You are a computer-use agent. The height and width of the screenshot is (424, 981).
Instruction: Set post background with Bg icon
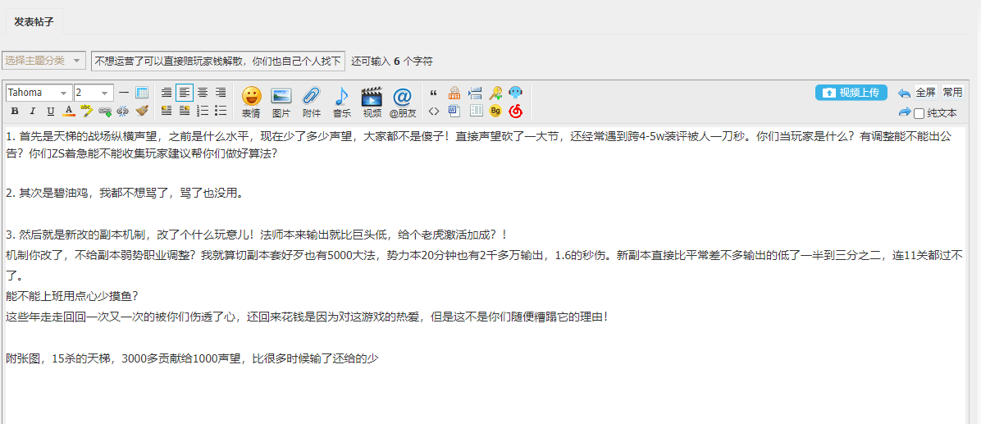point(495,112)
